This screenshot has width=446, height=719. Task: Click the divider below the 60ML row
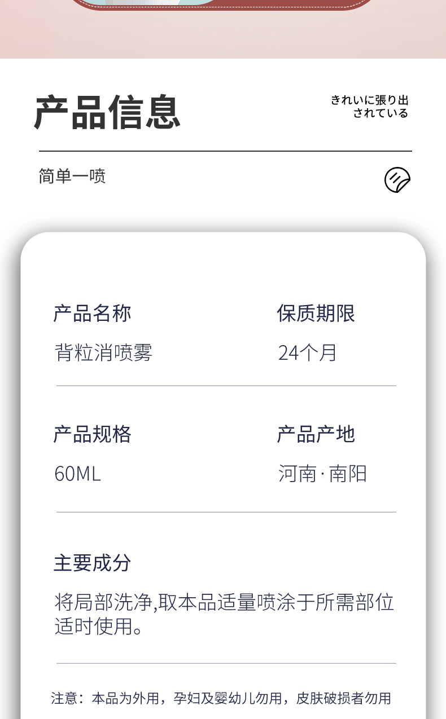click(x=226, y=512)
